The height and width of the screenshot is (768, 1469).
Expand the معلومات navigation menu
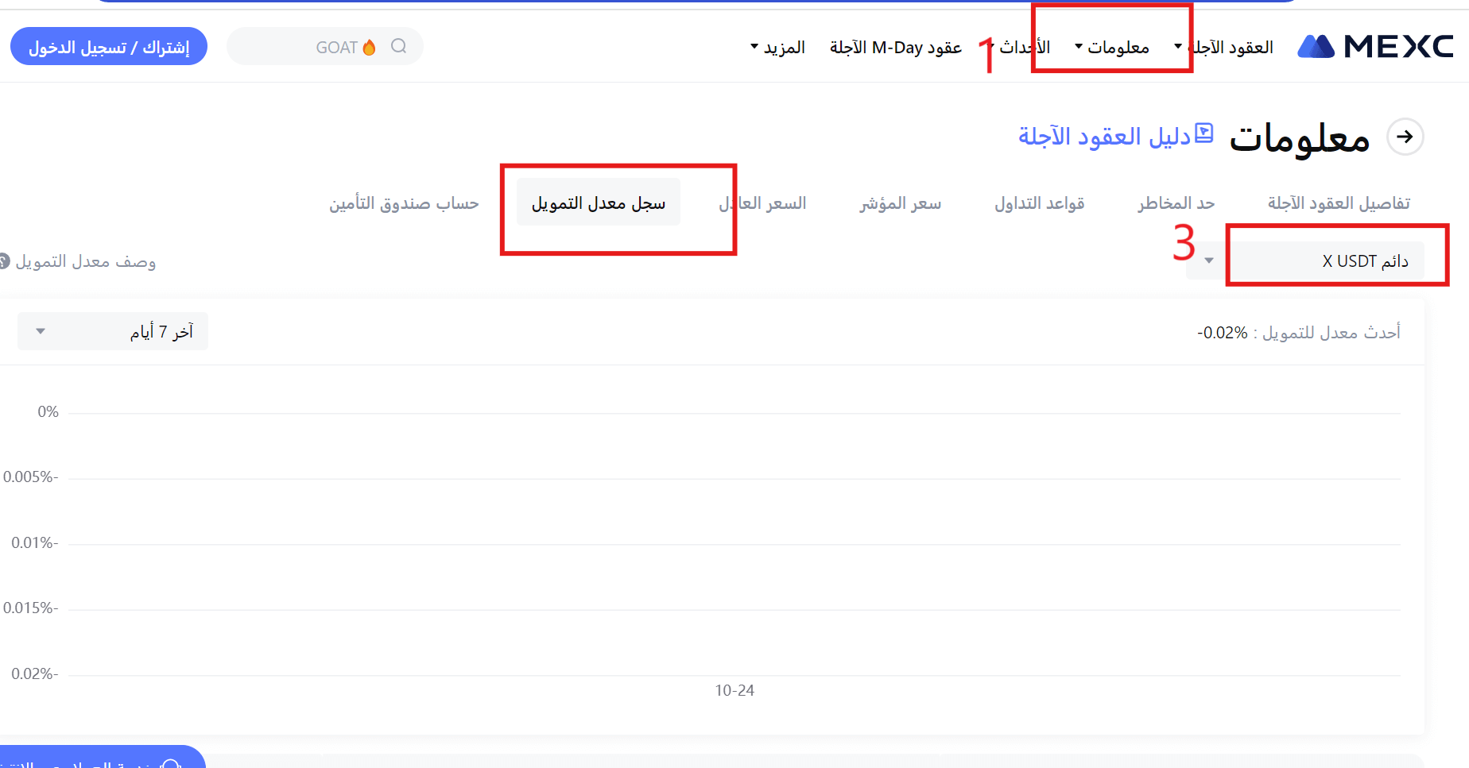click(x=1113, y=48)
